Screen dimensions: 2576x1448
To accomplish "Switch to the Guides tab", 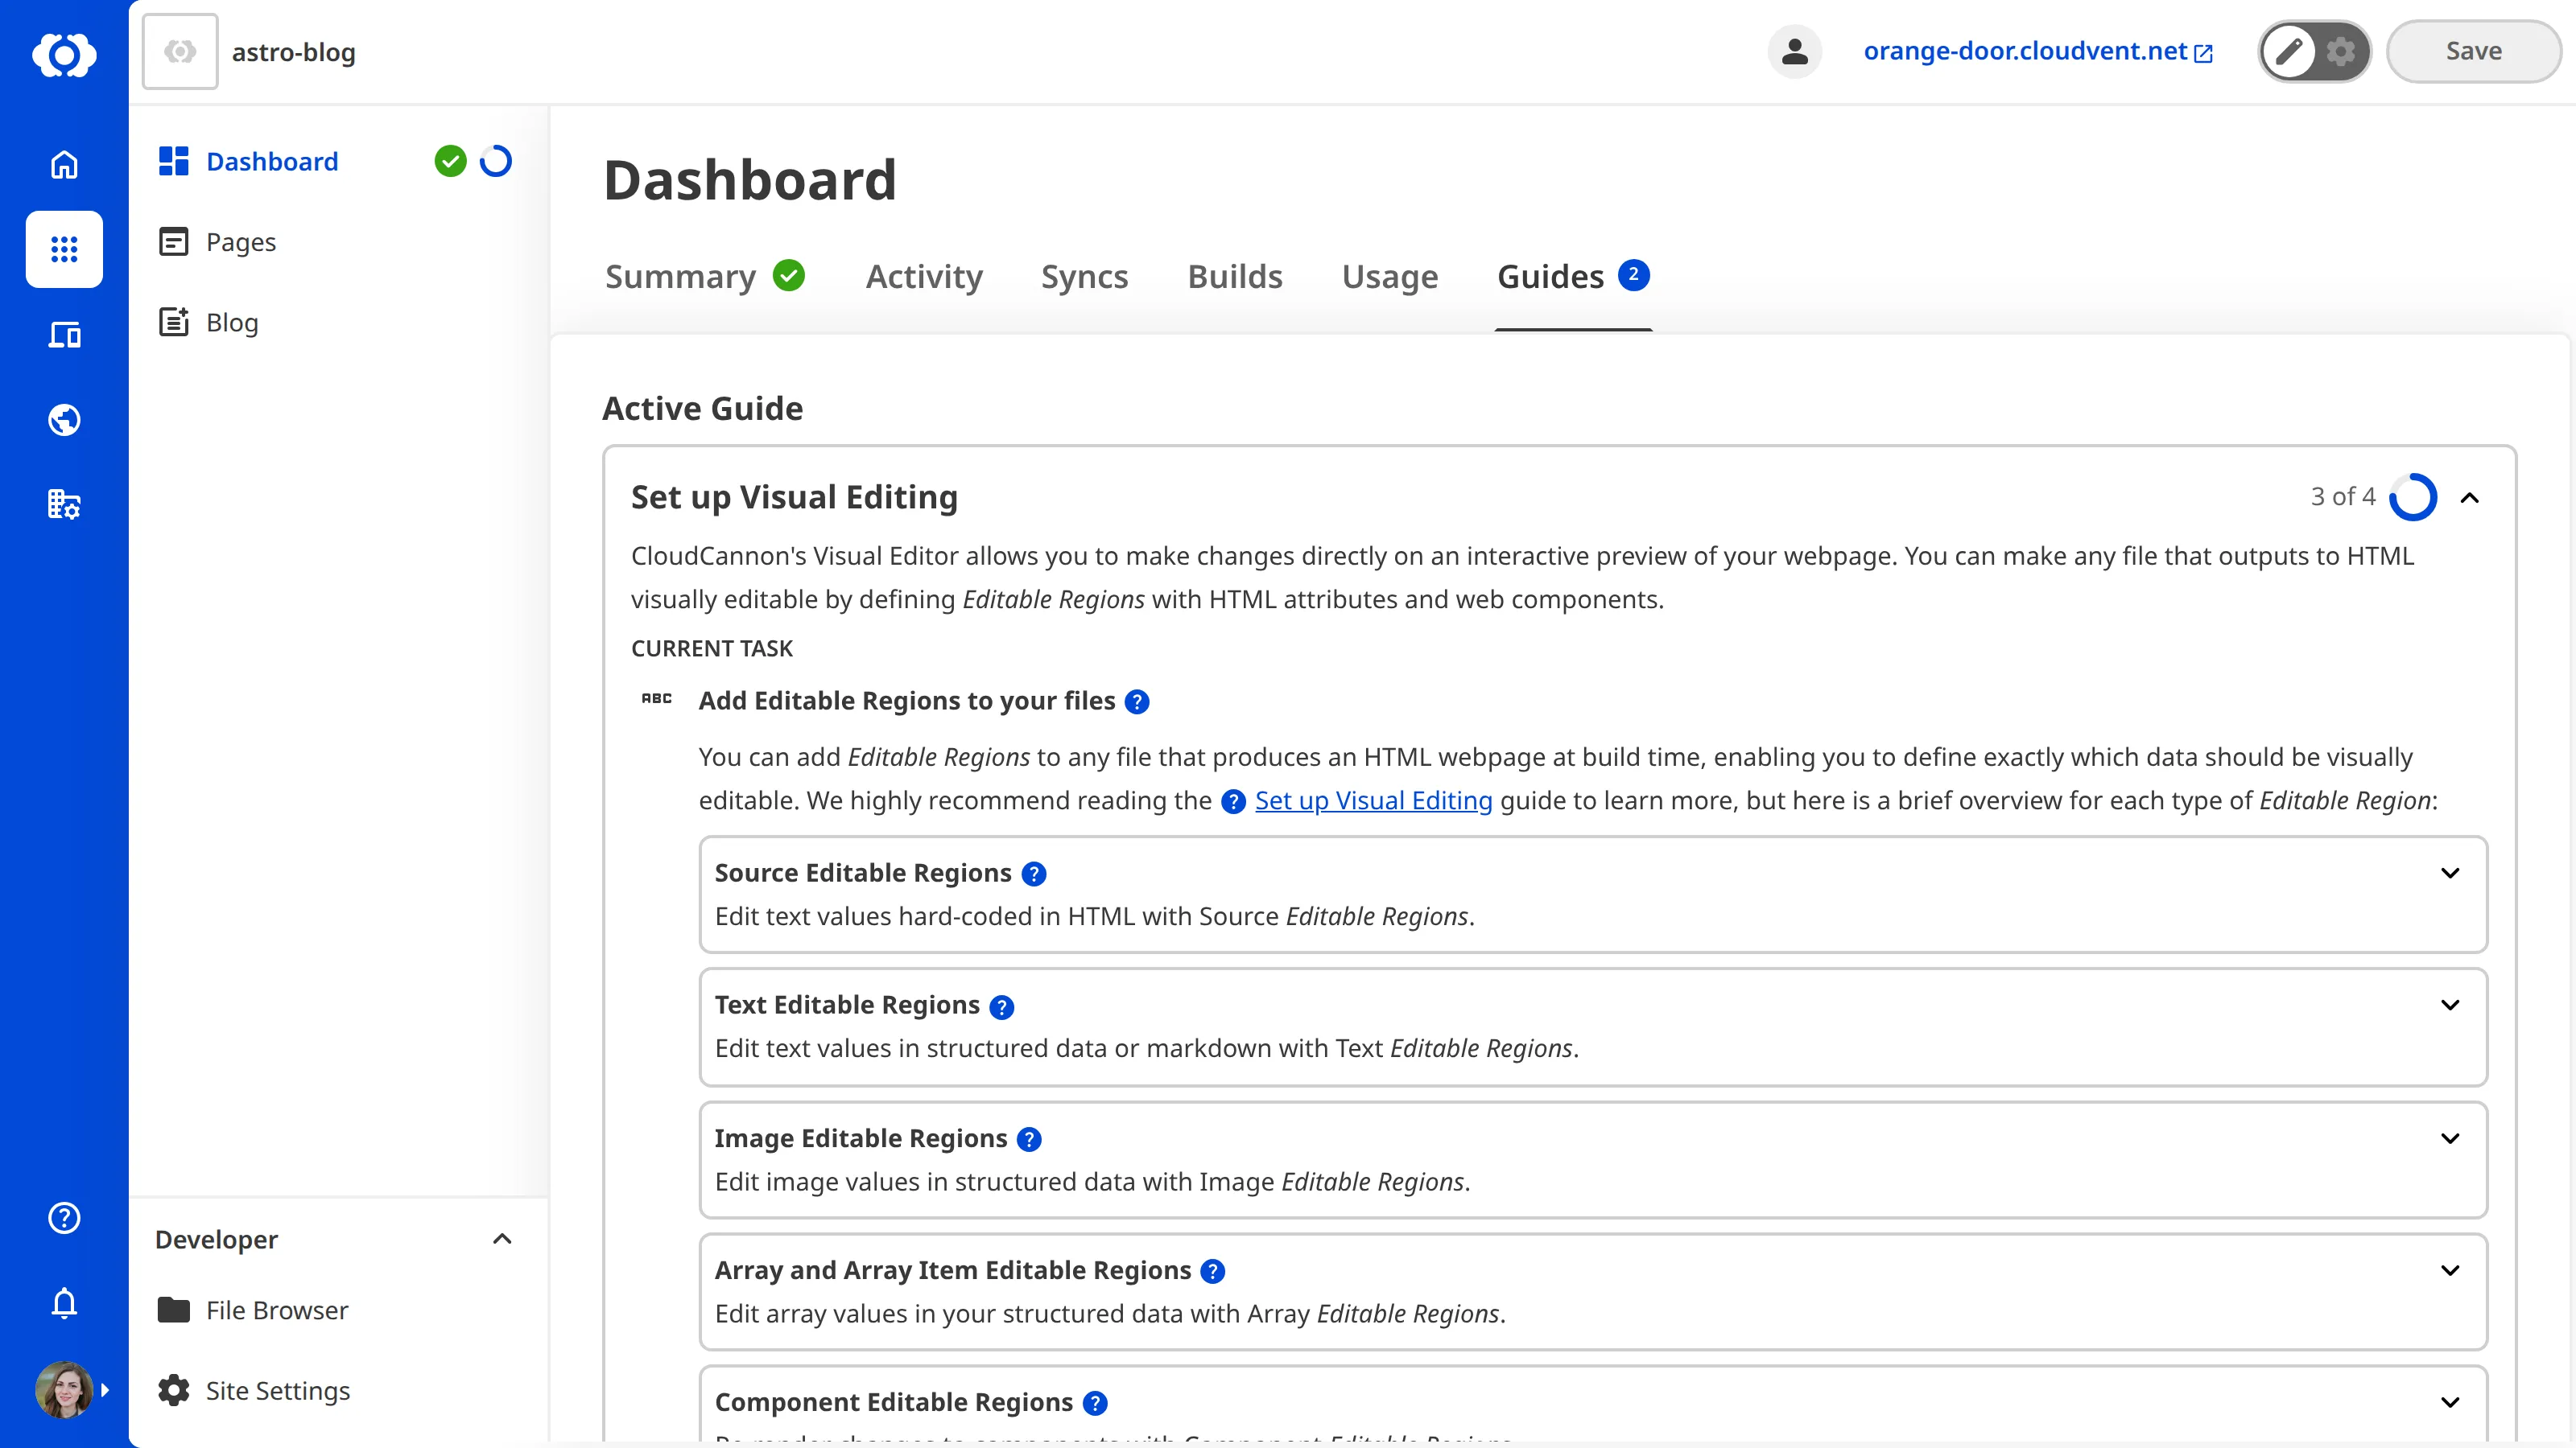I will click(1550, 277).
